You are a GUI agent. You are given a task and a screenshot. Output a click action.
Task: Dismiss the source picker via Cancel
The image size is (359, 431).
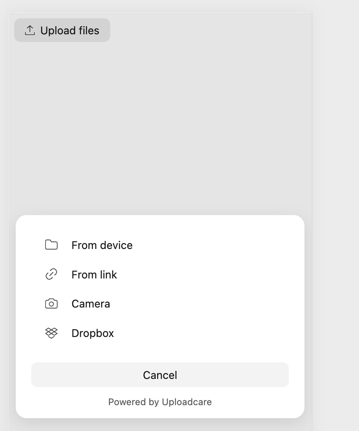tap(160, 375)
